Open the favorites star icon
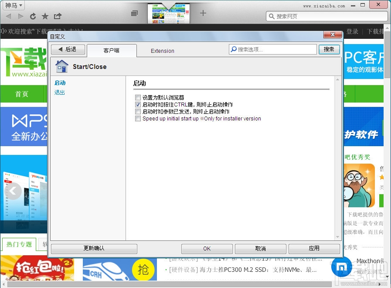 [45, 16]
